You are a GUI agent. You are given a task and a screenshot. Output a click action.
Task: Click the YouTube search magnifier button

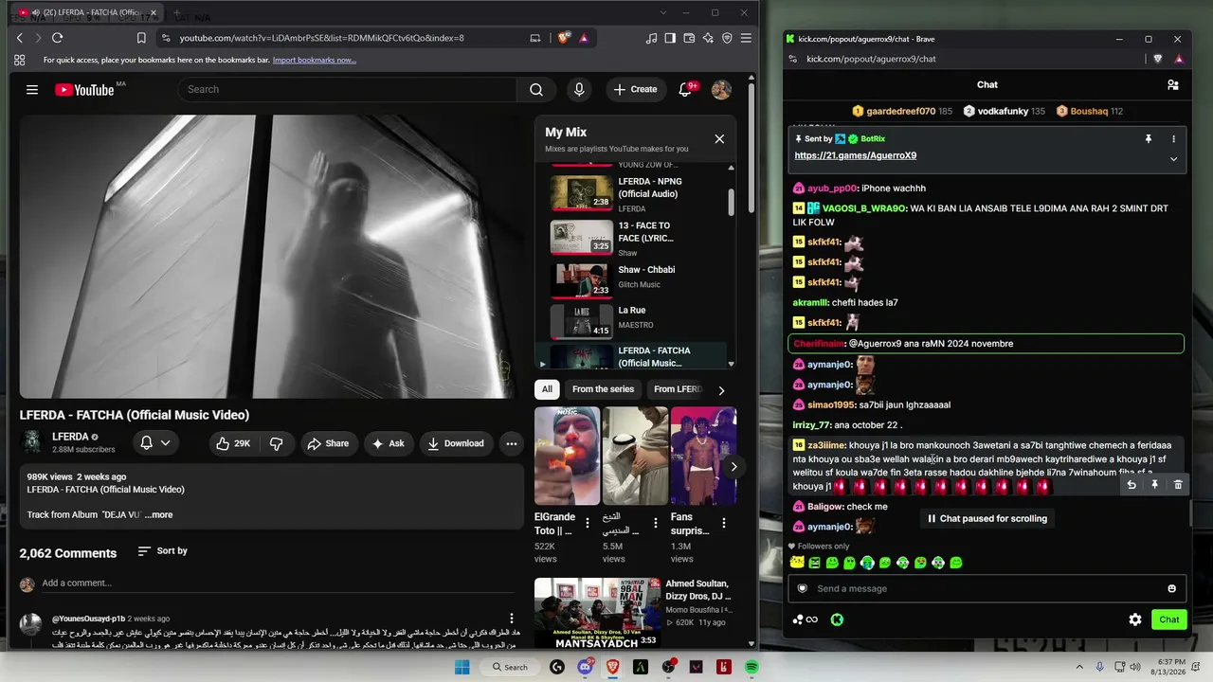pos(536,89)
